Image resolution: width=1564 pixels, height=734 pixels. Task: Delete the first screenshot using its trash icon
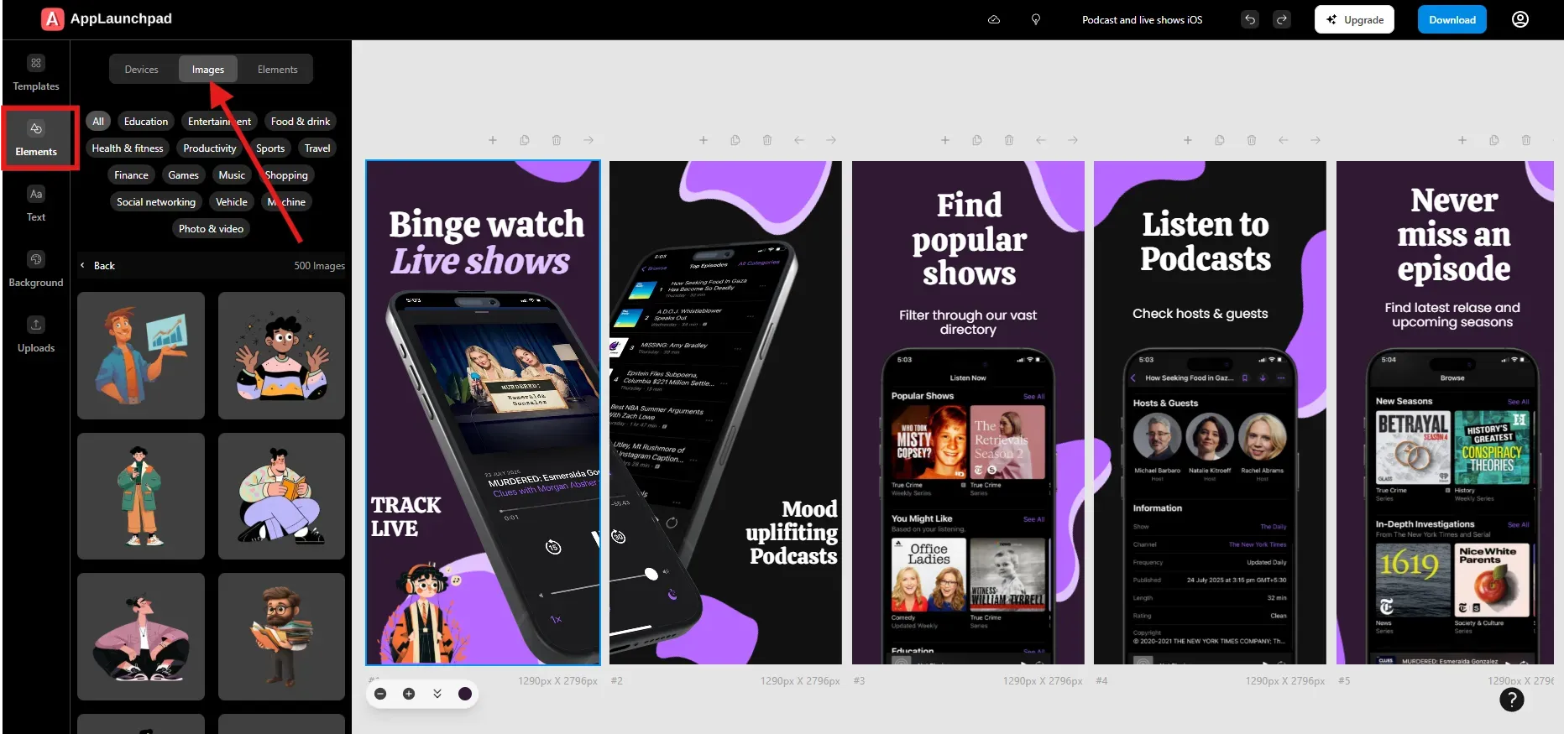[557, 140]
